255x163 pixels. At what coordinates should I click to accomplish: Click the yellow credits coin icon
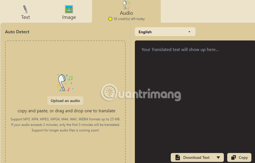click(110, 19)
